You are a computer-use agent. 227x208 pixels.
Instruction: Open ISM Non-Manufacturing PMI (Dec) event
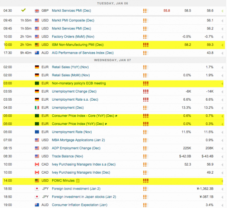78,45
